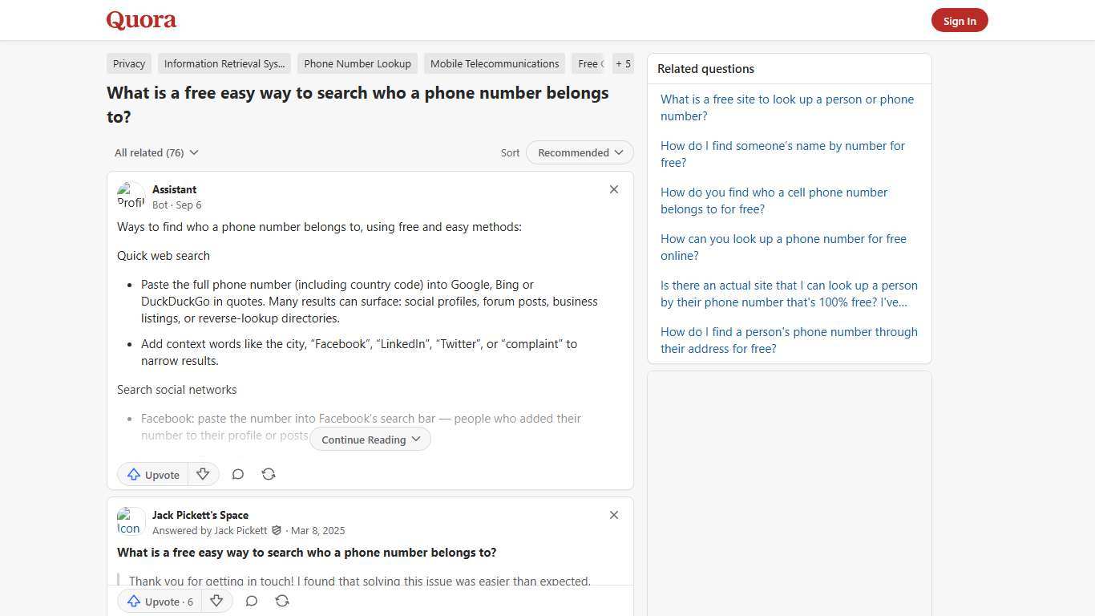Expand the All related filter
Image resolution: width=1095 pixels, height=616 pixels.
(156, 152)
